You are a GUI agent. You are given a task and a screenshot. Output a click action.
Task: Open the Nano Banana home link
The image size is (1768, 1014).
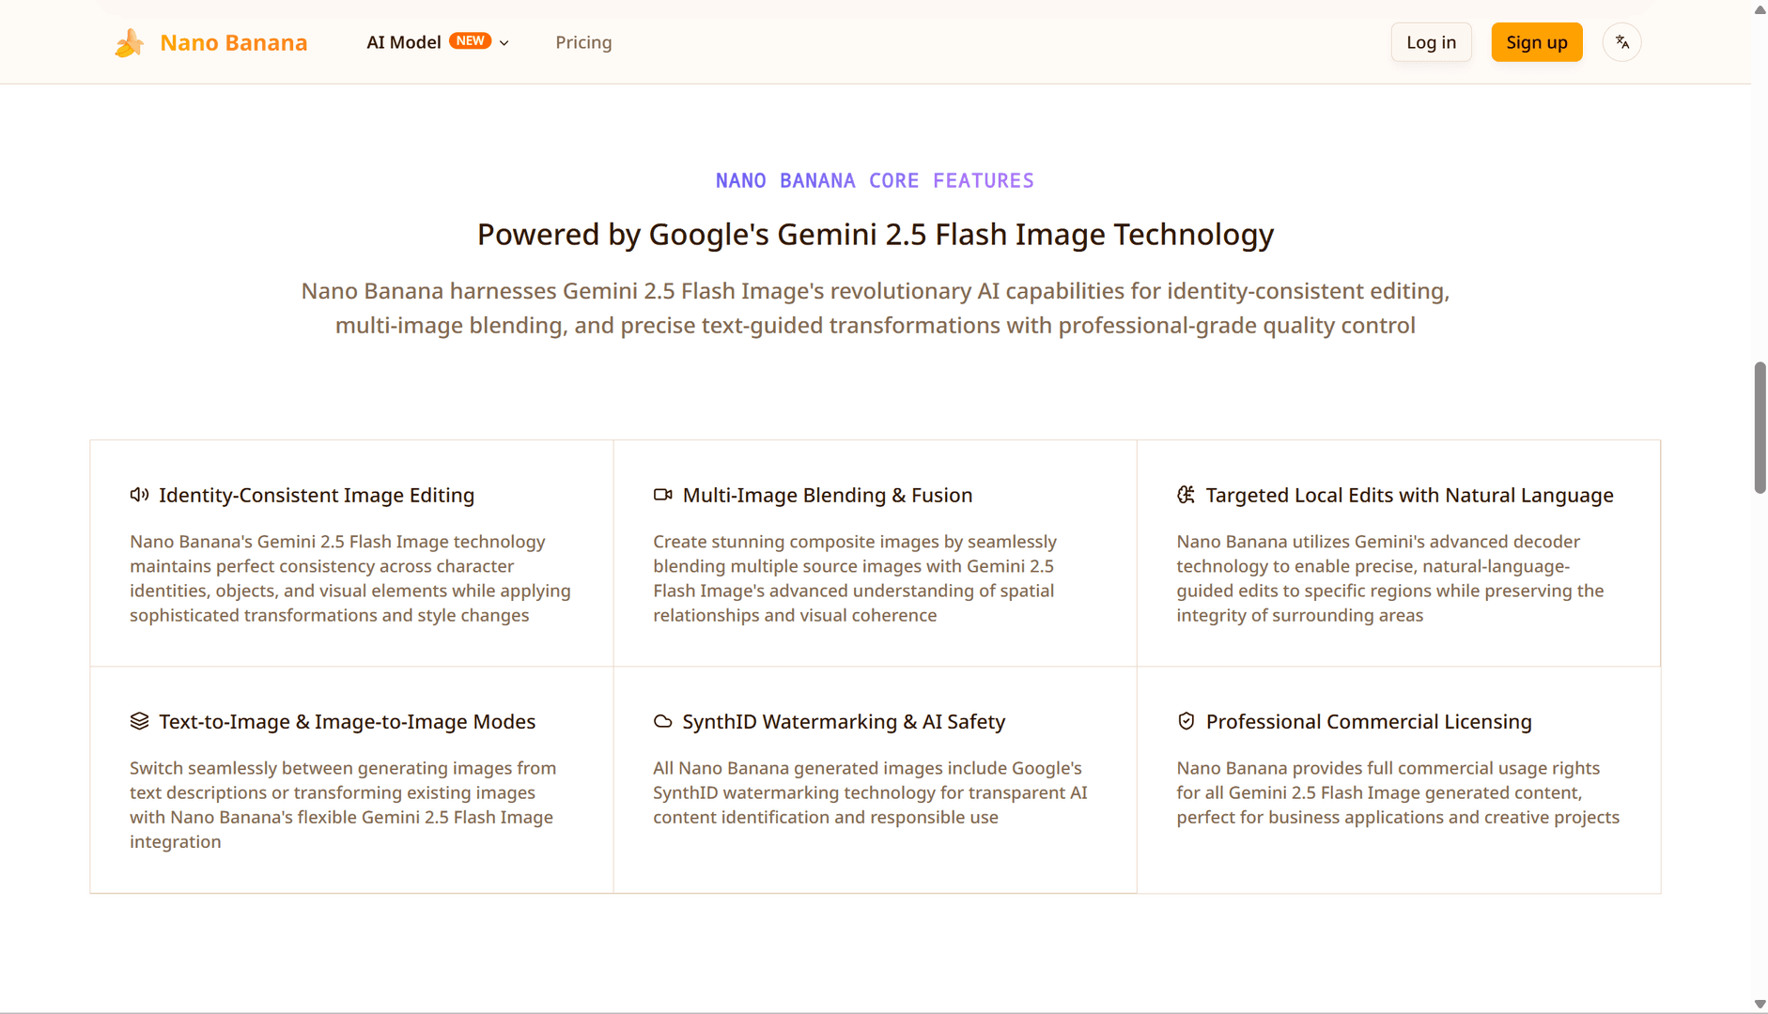click(210, 42)
